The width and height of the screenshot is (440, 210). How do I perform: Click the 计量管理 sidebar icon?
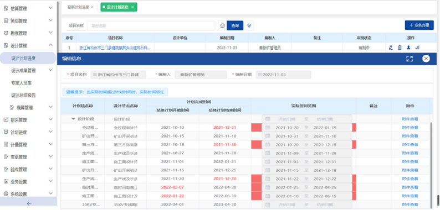(6, 144)
